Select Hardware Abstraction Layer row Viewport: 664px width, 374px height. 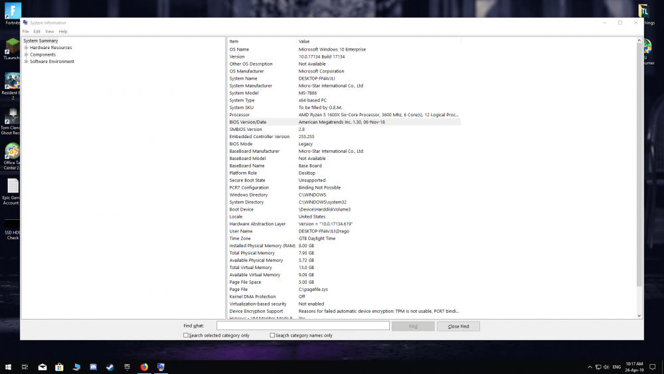pos(344,224)
